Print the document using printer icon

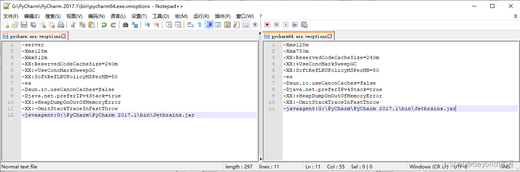pyautogui.click(x=61, y=25)
